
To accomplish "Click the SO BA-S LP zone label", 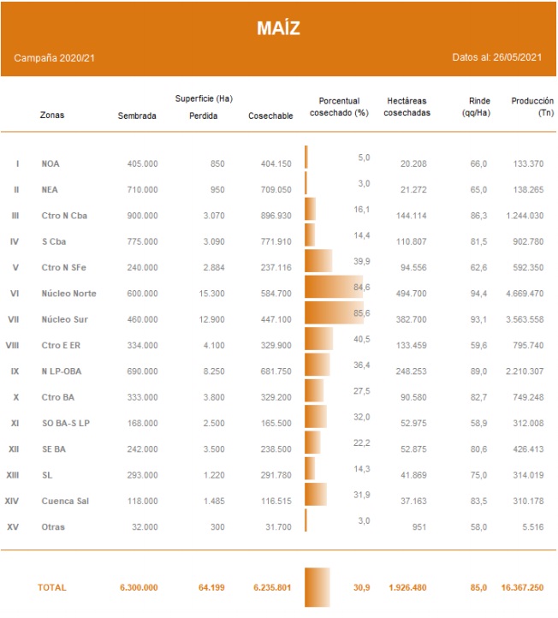I will pos(65,424).
